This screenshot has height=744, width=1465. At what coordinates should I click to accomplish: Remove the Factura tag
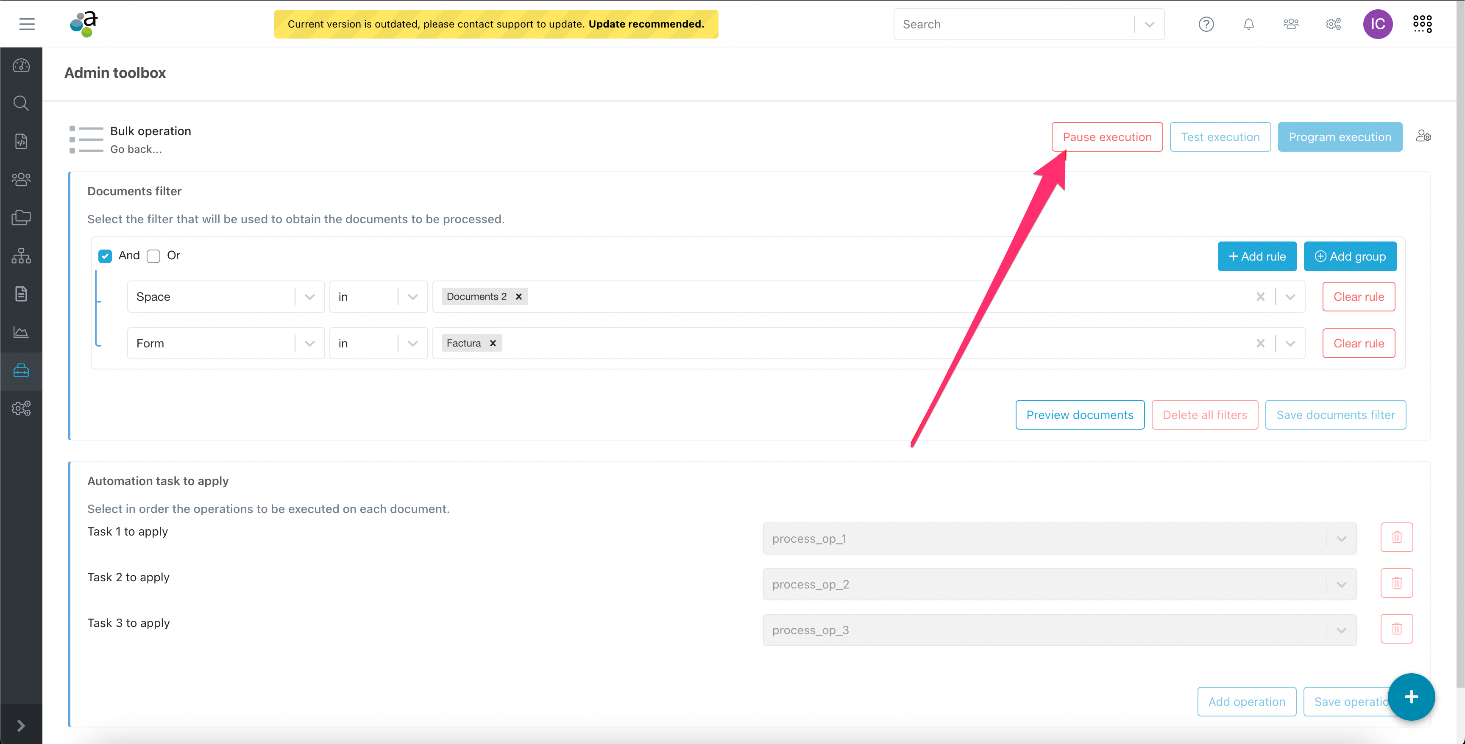493,343
